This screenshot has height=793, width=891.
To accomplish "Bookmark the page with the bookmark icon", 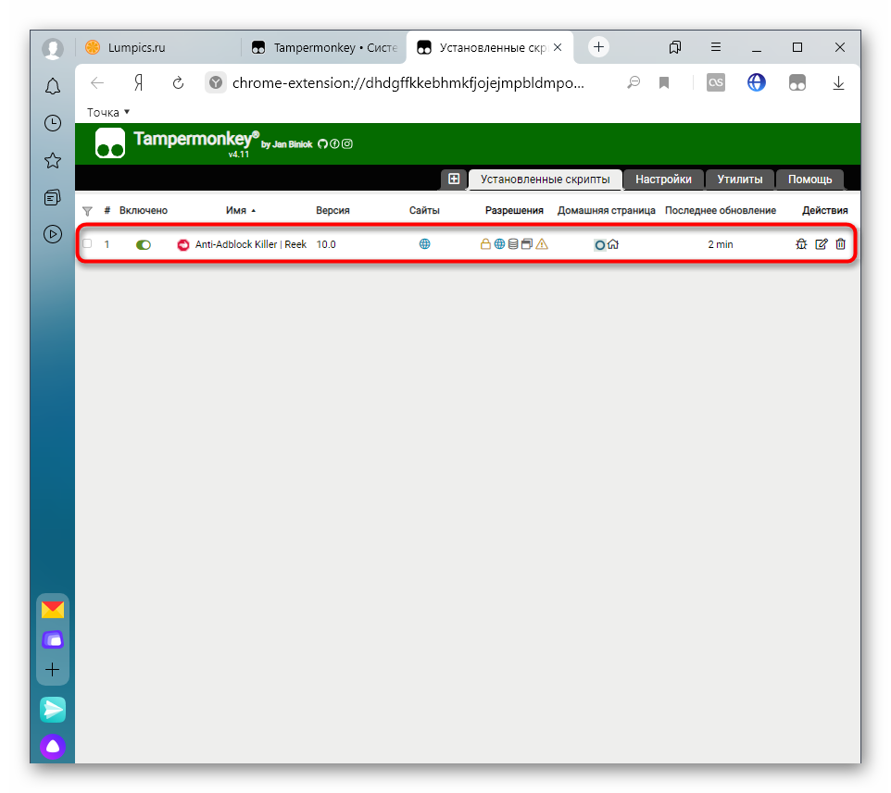I will pos(664,83).
